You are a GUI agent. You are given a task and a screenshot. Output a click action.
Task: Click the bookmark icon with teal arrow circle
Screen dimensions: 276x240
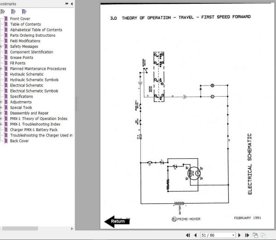[13, 12]
